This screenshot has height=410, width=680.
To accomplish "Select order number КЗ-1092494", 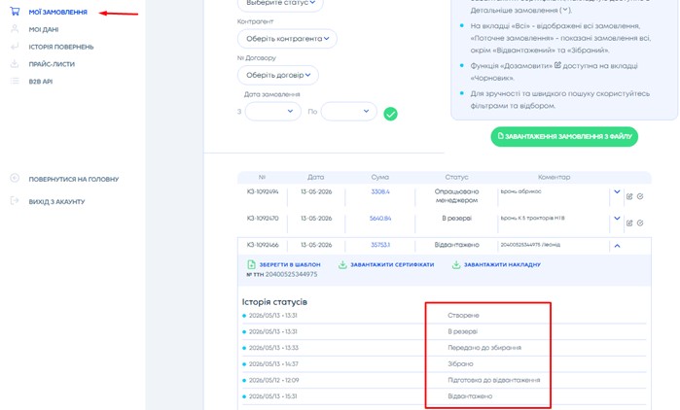I will pos(263,191).
